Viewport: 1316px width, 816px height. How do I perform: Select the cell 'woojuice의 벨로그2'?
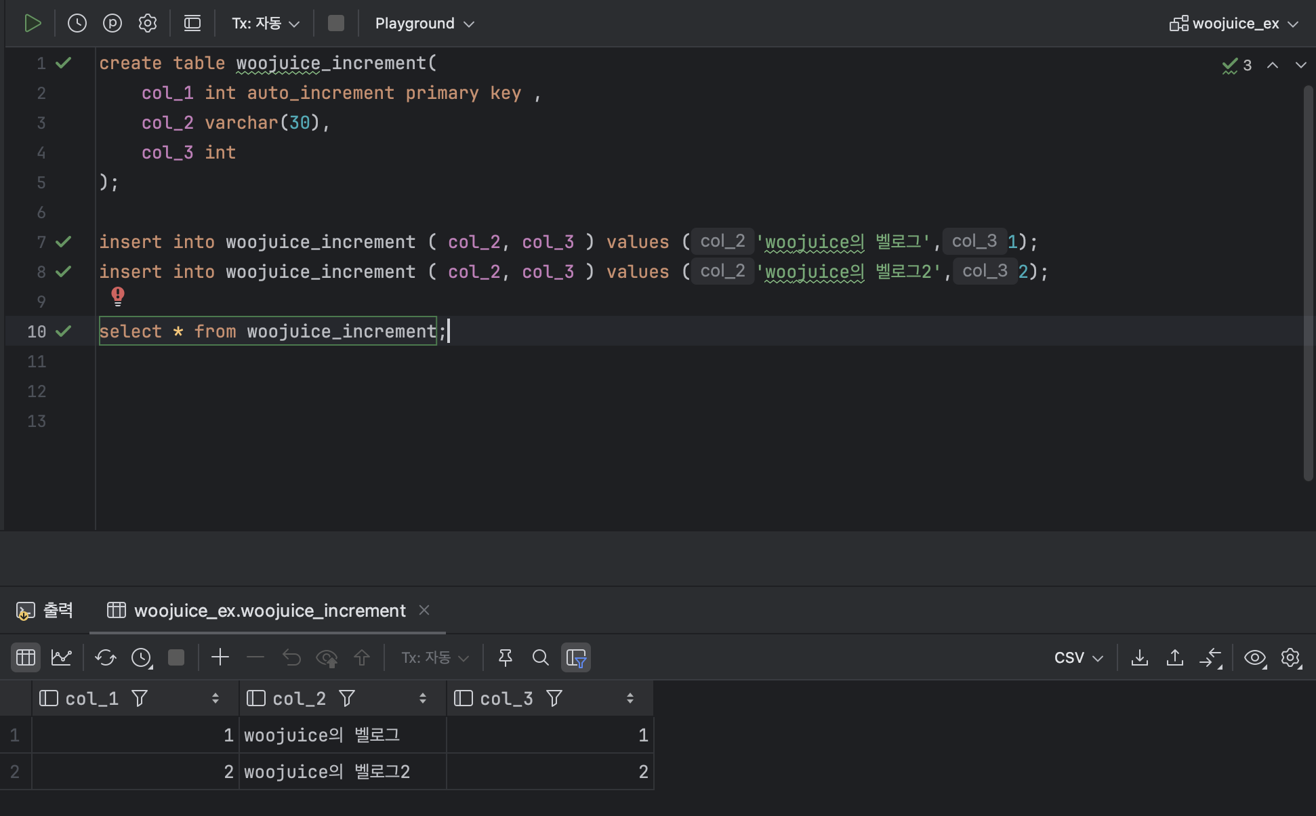point(343,772)
